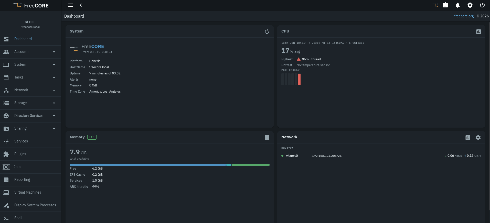Click the Plugins puzzle icon

[6, 154]
